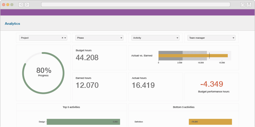Click the browser address bar
This screenshot has height=127, width=255.
click(x=136, y=5)
